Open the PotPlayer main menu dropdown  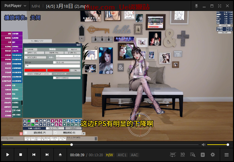click(x=15, y=6)
